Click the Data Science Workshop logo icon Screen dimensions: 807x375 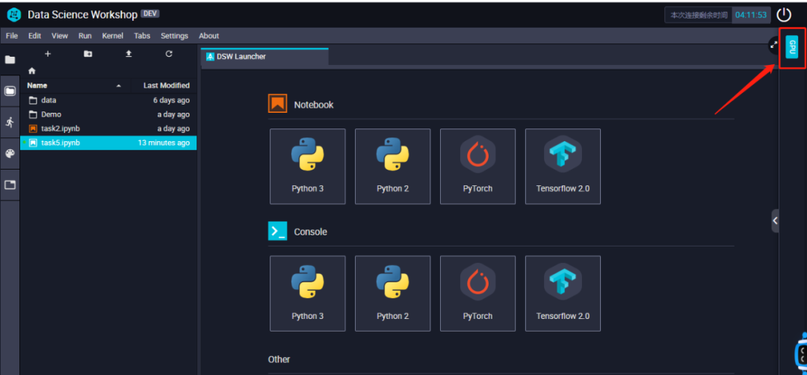click(x=14, y=14)
